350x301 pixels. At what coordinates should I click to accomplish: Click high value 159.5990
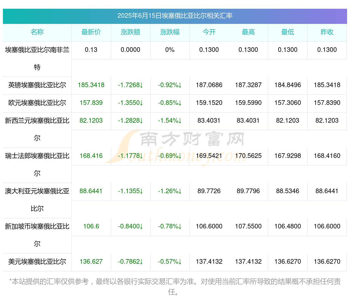point(248,103)
